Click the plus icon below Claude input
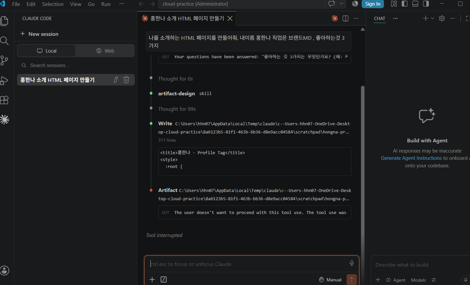This screenshot has width=470, height=285. (x=152, y=279)
